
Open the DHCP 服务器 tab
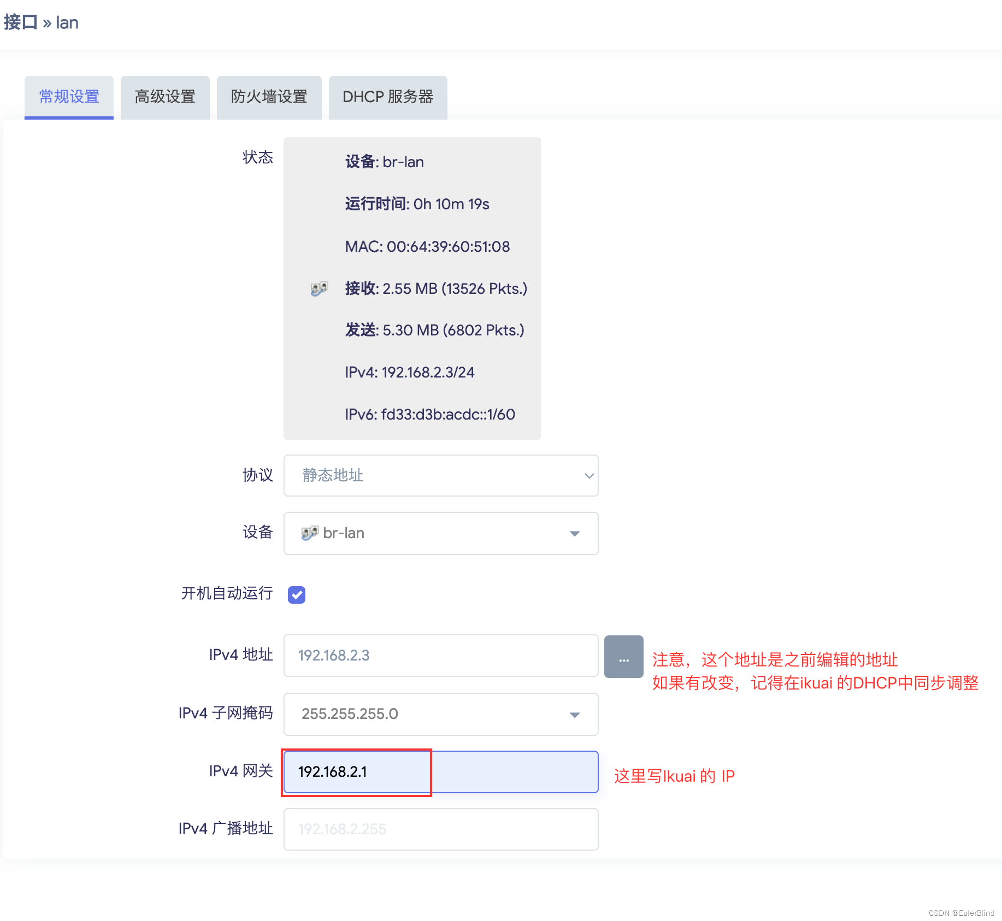388,97
